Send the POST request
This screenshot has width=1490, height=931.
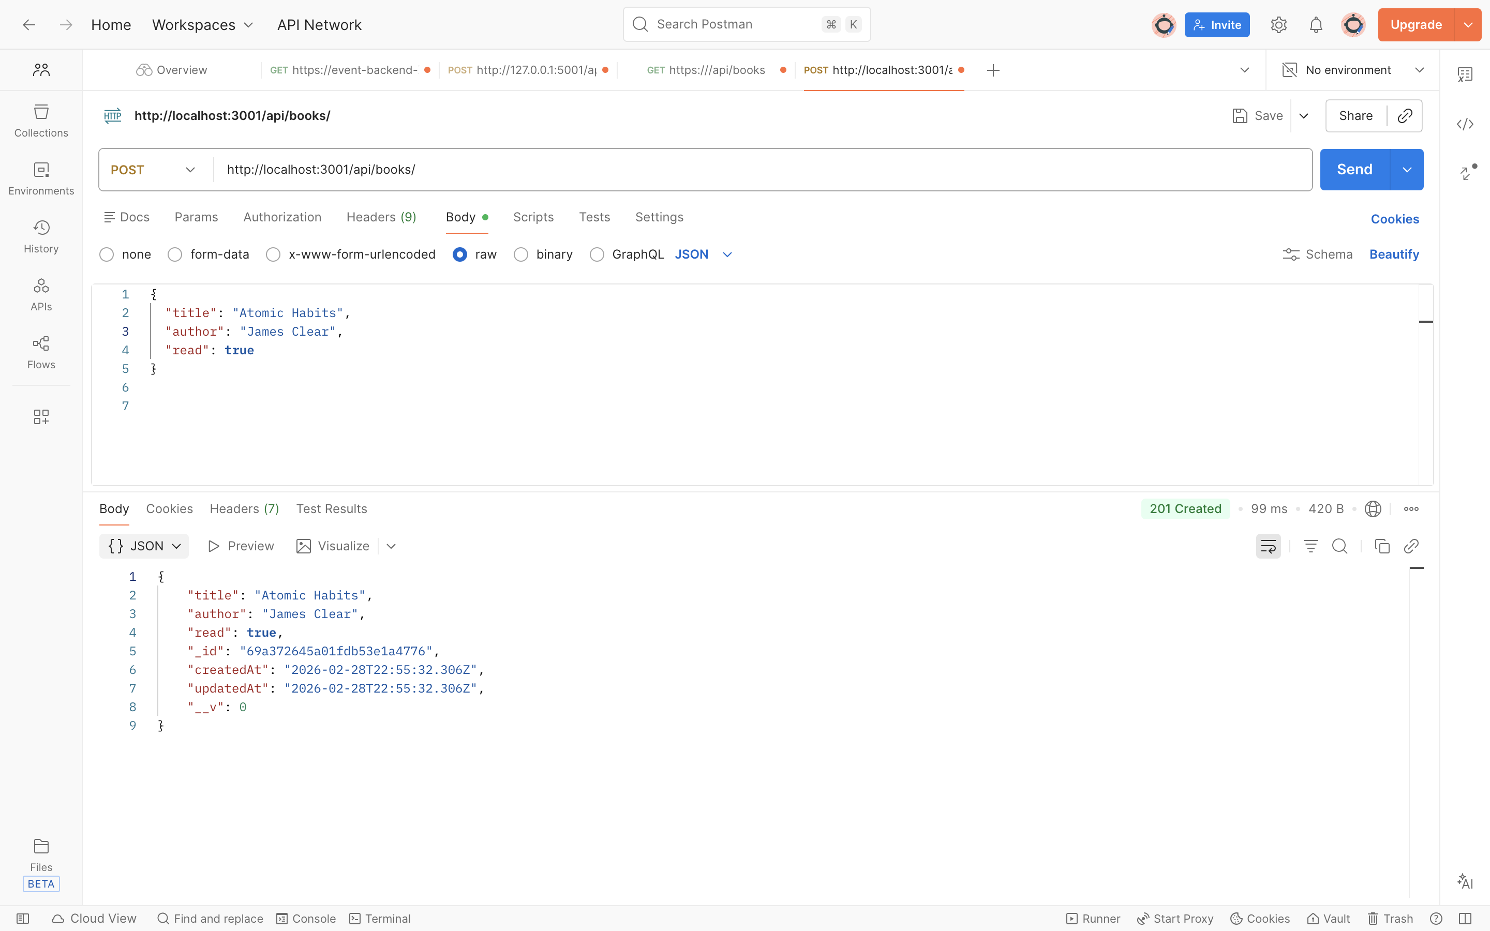pyautogui.click(x=1356, y=169)
